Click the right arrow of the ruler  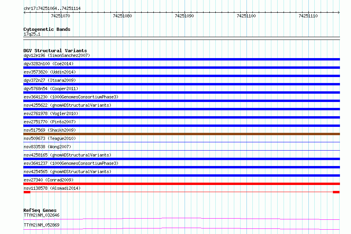(x=339, y=13)
